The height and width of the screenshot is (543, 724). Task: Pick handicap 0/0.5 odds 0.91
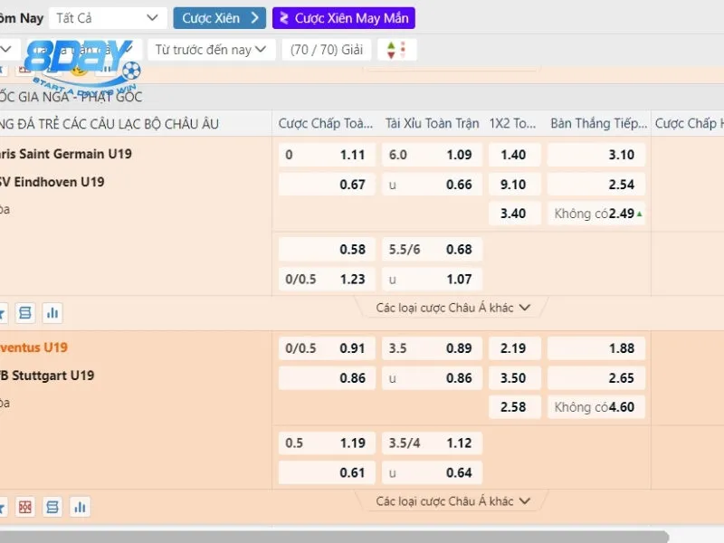tap(327, 348)
